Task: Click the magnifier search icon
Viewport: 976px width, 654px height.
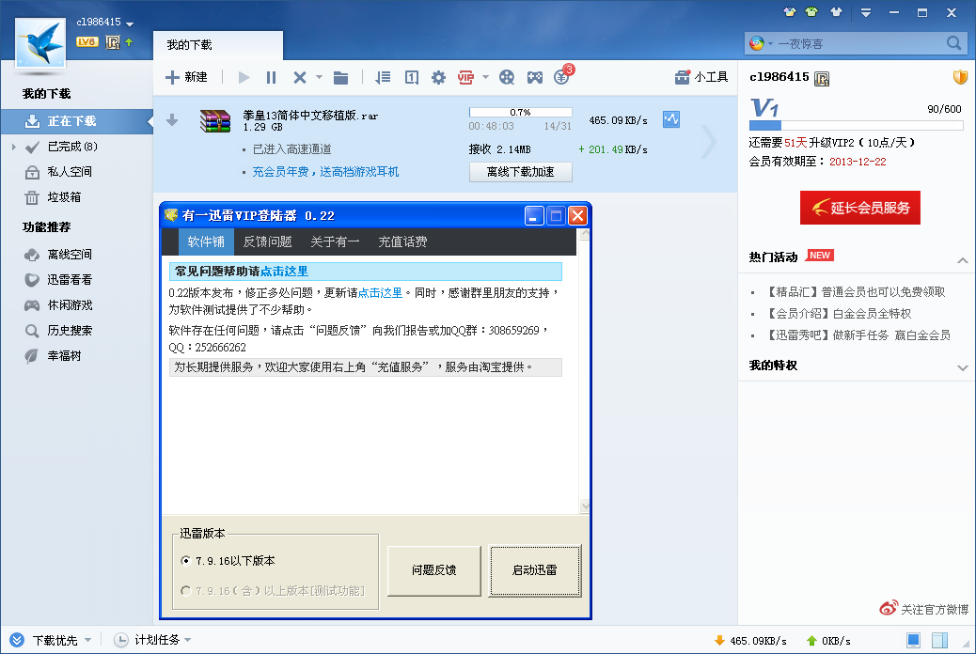Action: [x=953, y=43]
